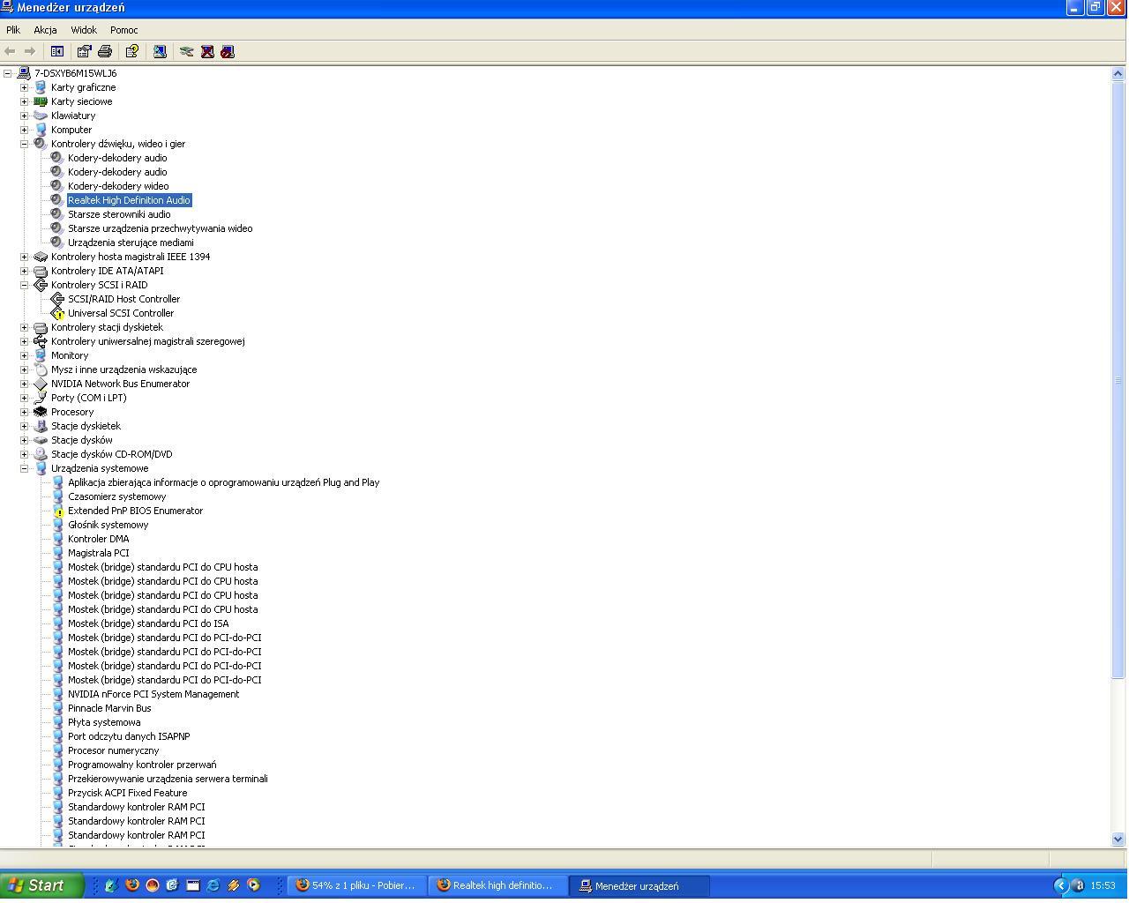Click the Start button
Viewport: 1129px width, 903px height.
(x=41, y=885)
